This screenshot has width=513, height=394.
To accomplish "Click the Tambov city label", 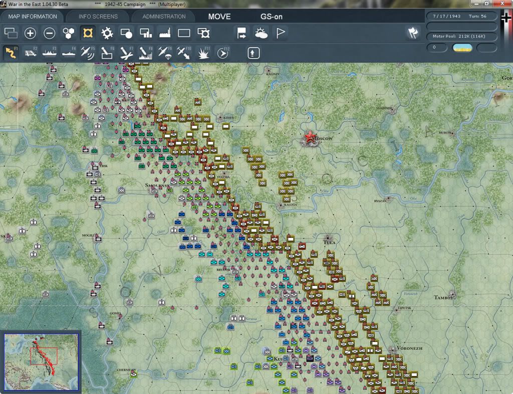I will coord(445,297).
